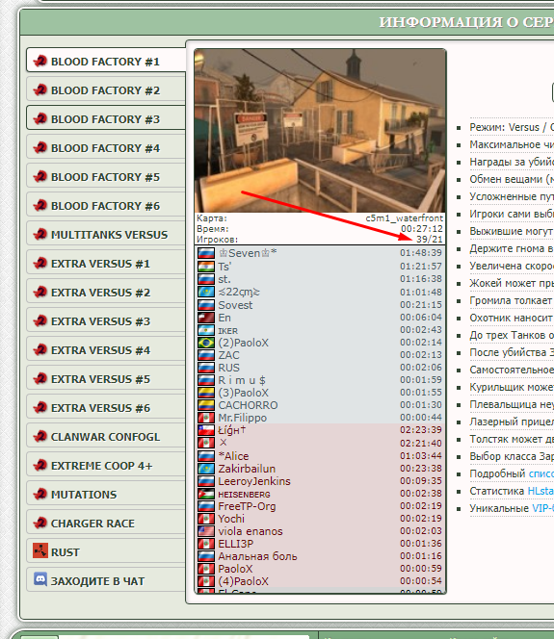Click the map name c5m1_waterfront
The height and width of the screenshot is (639, 554).
pos(404,218)
